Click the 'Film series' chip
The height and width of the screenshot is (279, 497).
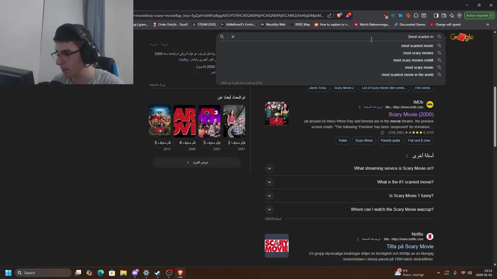click(x=422, y=88)
